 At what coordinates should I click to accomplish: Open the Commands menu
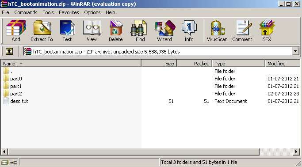[x=26, y=12]
